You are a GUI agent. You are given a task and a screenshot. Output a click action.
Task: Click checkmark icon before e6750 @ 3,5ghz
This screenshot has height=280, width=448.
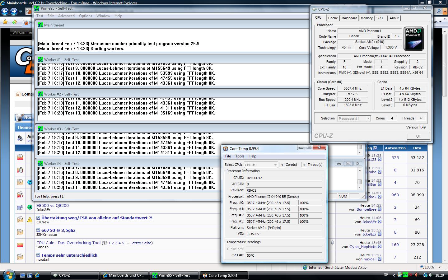38,230
